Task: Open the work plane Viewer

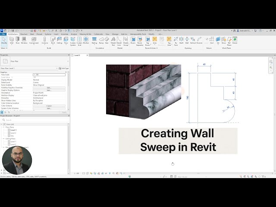Action: (x=235, y=41)
